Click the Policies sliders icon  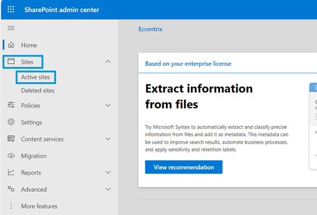(x=11, y=105)
